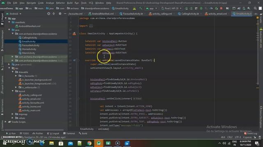263x147 pixels.
Task: Open the Build tool window at bottom
Action: [83, 134]
